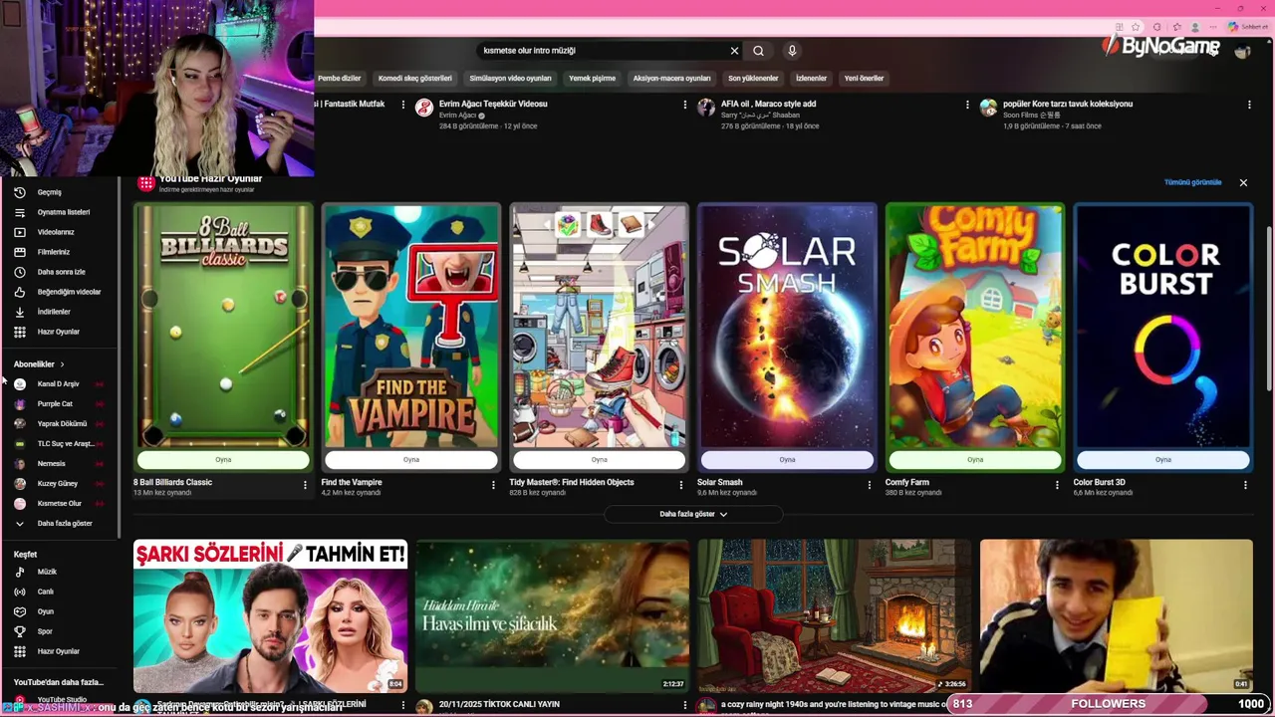The width and height of the screenshot is (1275, 717).
Task: Select Simülasyon video oyunları chip
Action: 510,79
